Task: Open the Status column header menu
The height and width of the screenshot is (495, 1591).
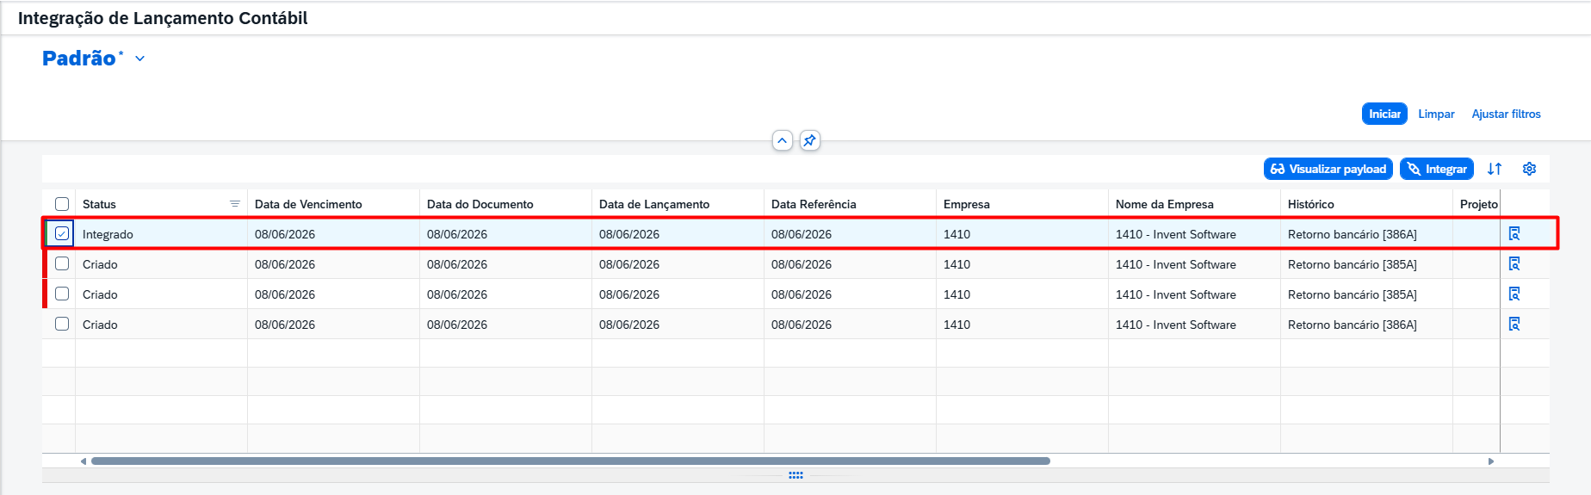Action: tap(234, 204)
